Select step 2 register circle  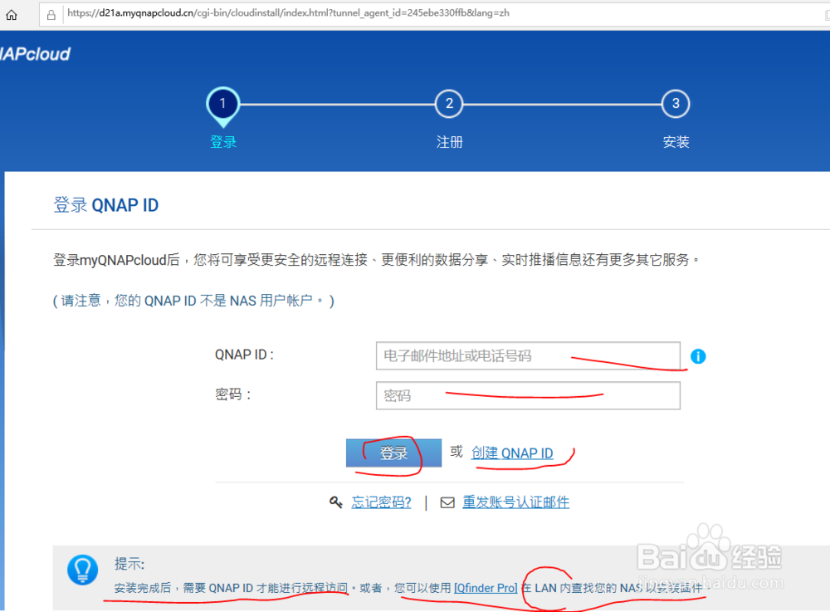click(449, 104)
